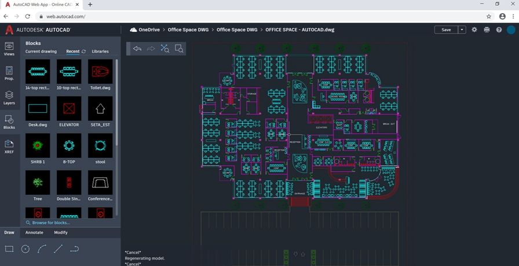The width and height of the screenshot is (519, 266).
Task: Select the Arc draw tool
Action: coord(42,249)
